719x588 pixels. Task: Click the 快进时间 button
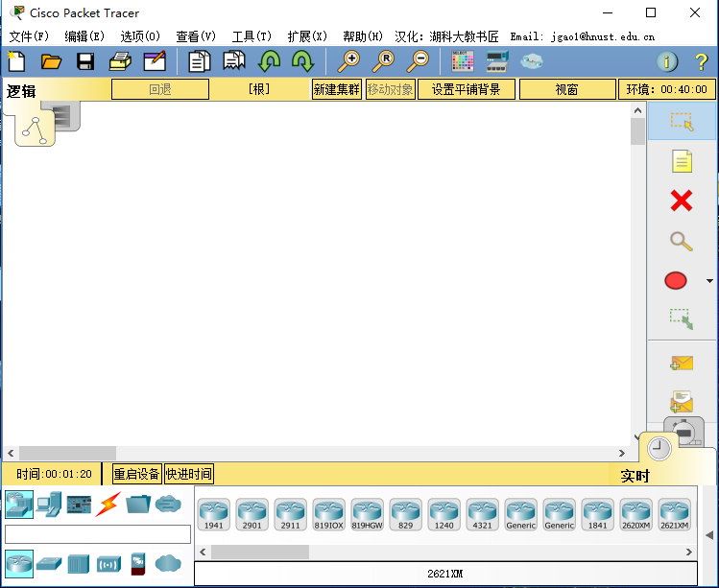pos(188,474)
